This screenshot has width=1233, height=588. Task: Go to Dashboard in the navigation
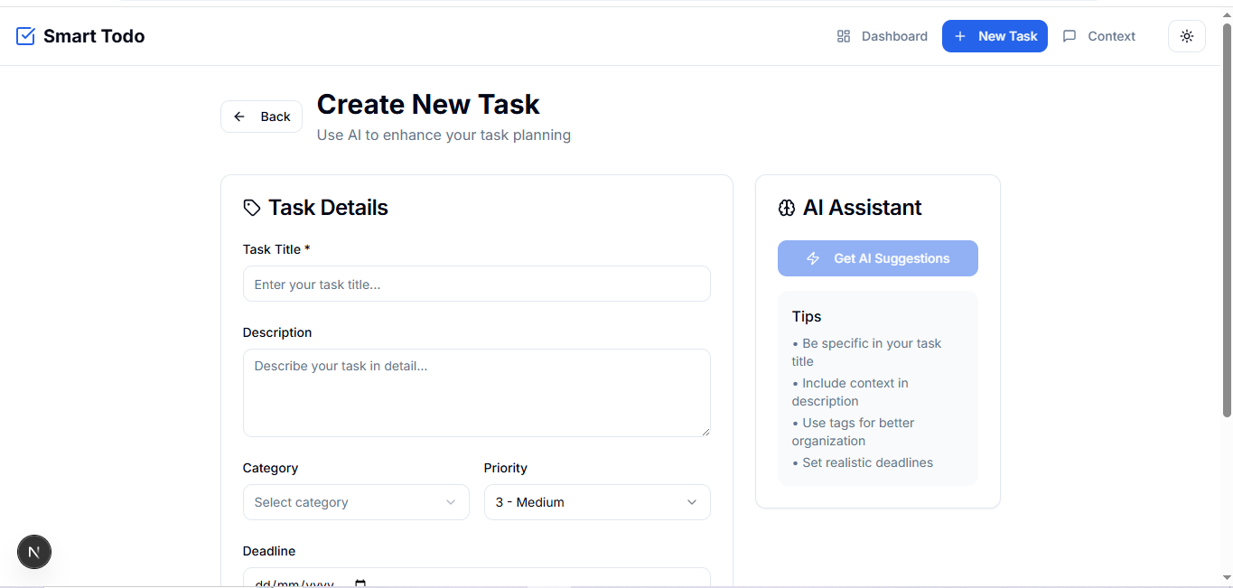click(883, 36)
